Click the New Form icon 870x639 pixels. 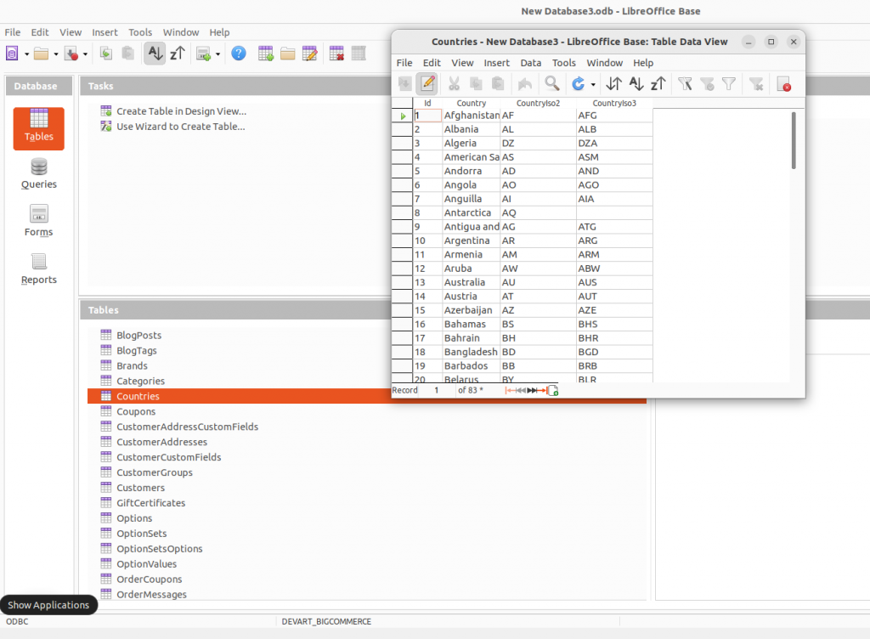204,54
